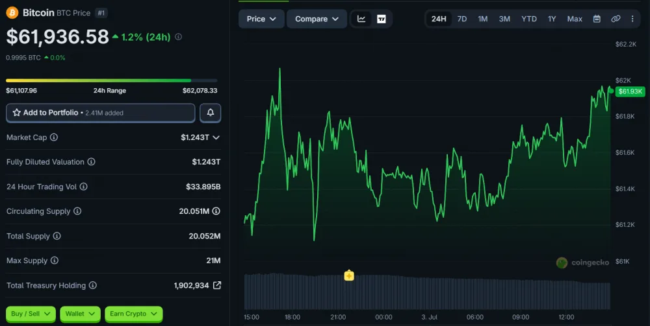This screenshot has width=650, height=326.
Task: Click the bell price alert button
Action: click(x=210, y=113)
